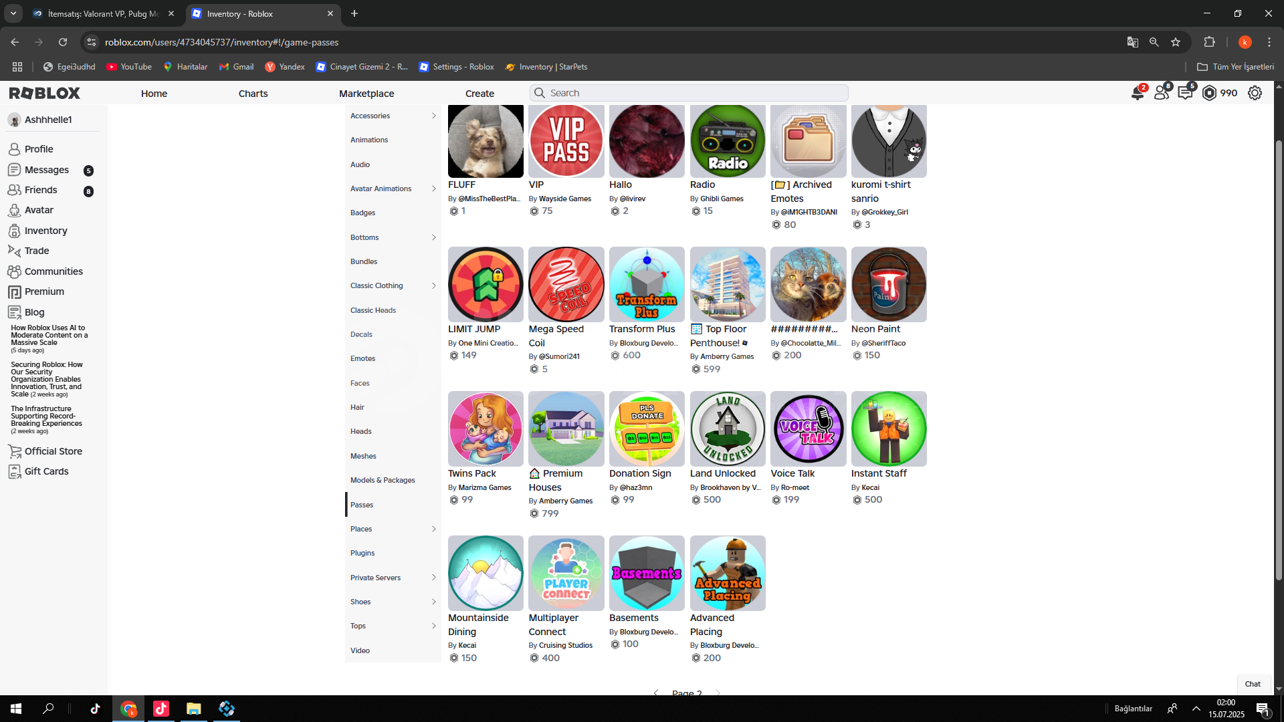This screenshot has width=1284, height=722.
Task: Expand the Accessories category
Action: 433,116
